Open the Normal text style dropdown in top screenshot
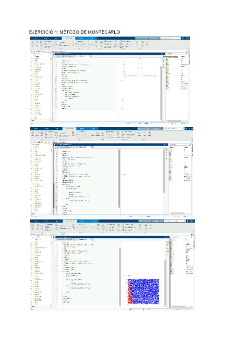Viewport: 245px width, 346px height. tap(79, 41)
